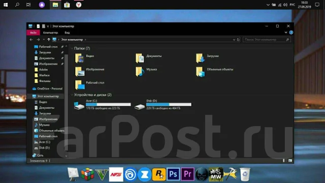The image size is (325, 183).
Task: Open the Изображения folder in main pane
Action: (x=89, y=71)
